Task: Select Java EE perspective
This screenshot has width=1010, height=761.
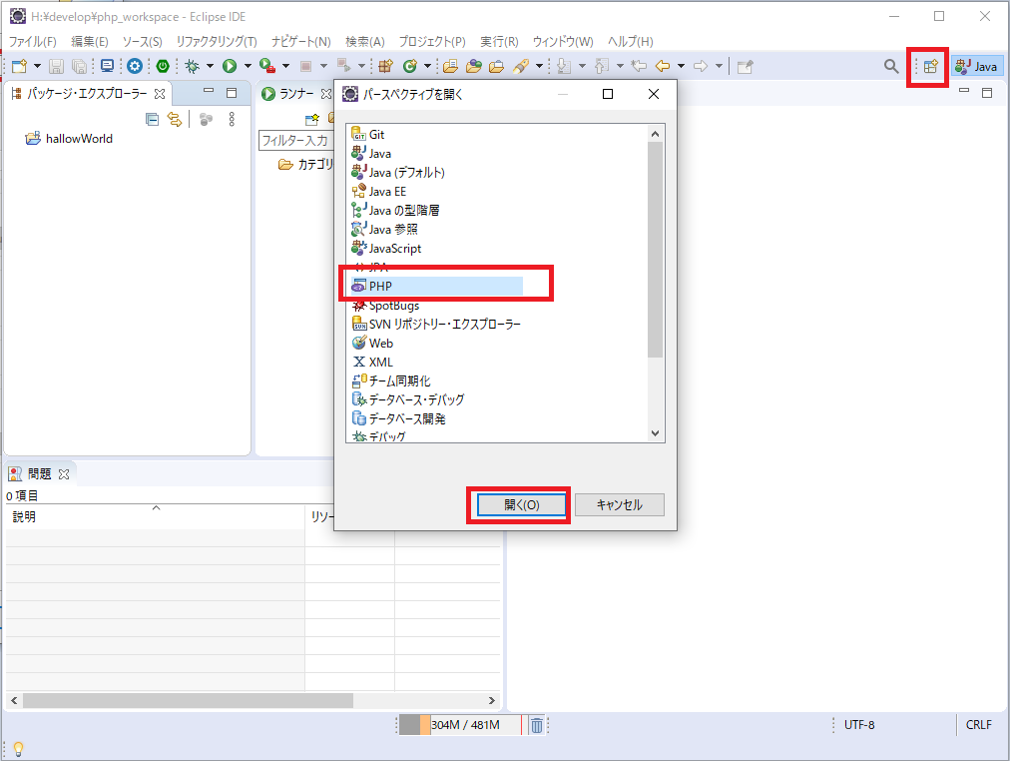Action: (x=379, y=192)
